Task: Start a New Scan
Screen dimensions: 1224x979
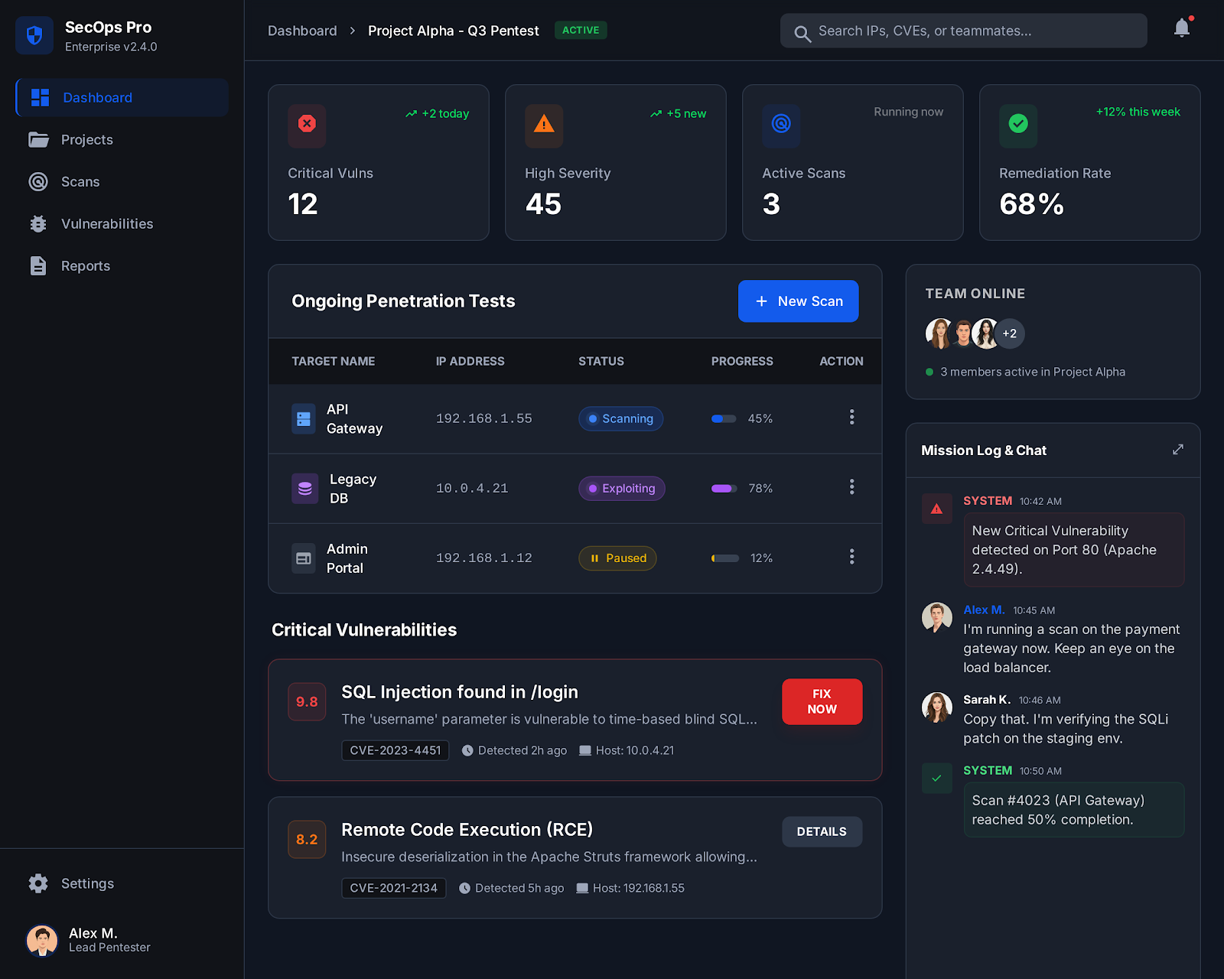Action: [798, 301]
